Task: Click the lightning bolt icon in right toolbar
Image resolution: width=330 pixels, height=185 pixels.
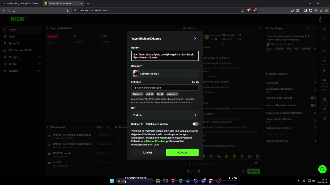Action: point(324,61)
